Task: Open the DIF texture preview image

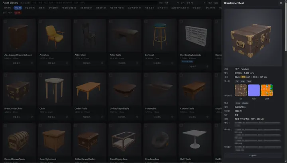Action: 241,90
